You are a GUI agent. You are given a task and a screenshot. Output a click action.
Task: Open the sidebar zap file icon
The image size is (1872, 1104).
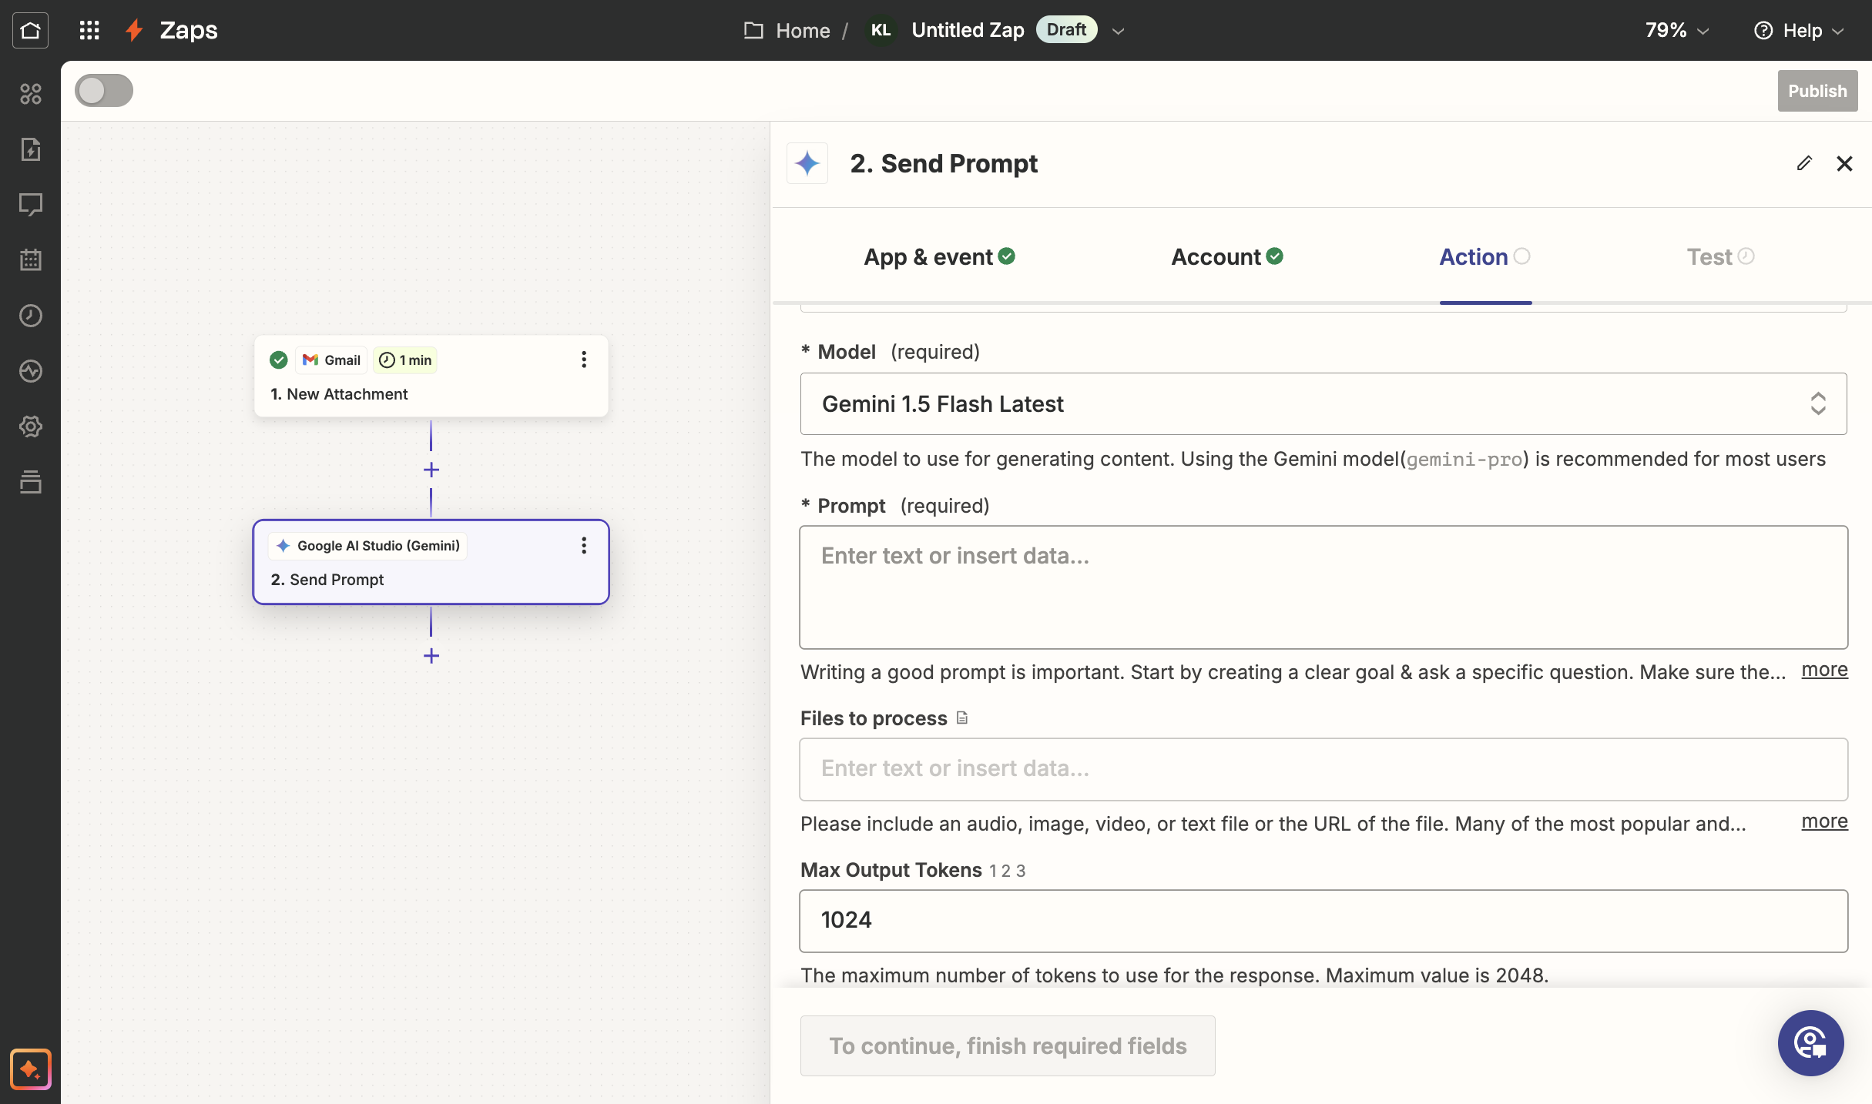30,149
